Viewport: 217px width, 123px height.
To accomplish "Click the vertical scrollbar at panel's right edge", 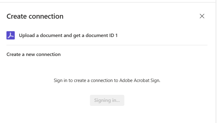I will (216, 61).
